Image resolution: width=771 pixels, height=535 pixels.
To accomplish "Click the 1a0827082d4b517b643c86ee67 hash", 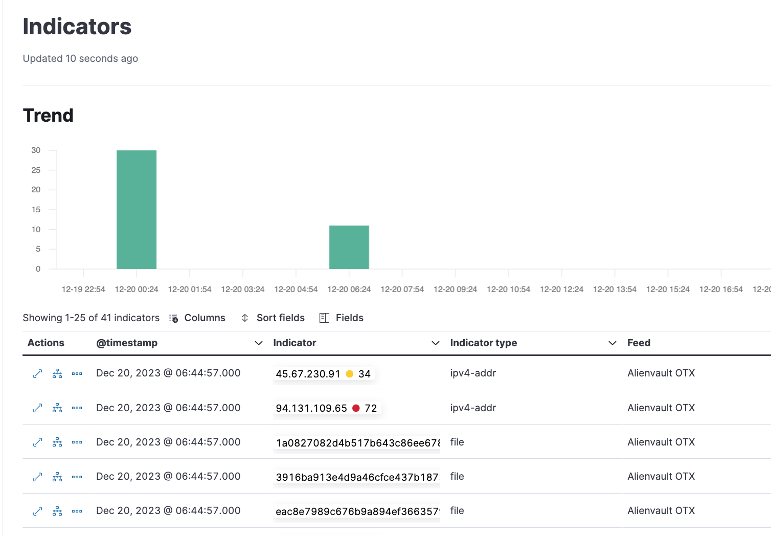I will pyautogui.click(x=358, y=443).
